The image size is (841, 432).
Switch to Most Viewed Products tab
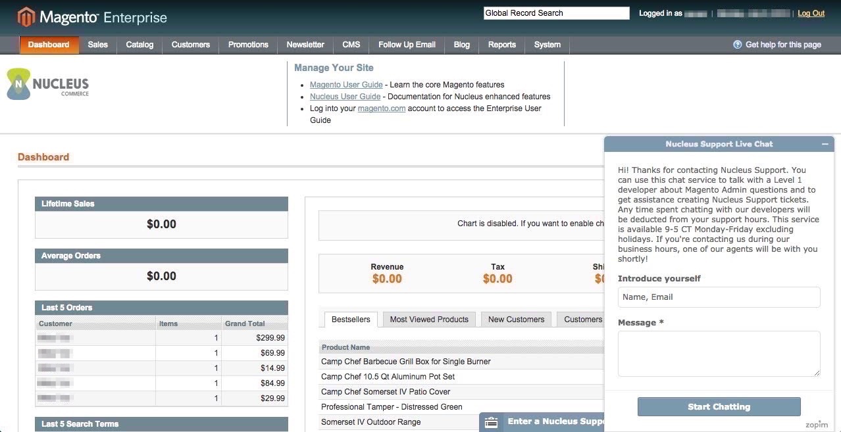tap(429, 320)
